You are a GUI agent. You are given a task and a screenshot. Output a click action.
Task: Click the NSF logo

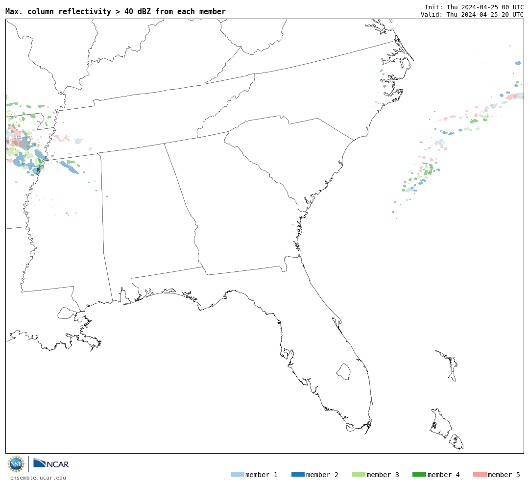point(16,464)
